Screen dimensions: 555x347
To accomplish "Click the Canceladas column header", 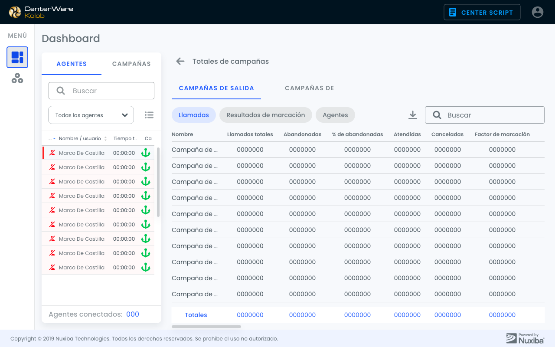I will 447,134.
